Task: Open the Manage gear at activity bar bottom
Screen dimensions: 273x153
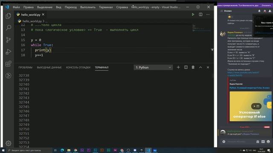Action: pyautogui.click(x=8, y=143)
